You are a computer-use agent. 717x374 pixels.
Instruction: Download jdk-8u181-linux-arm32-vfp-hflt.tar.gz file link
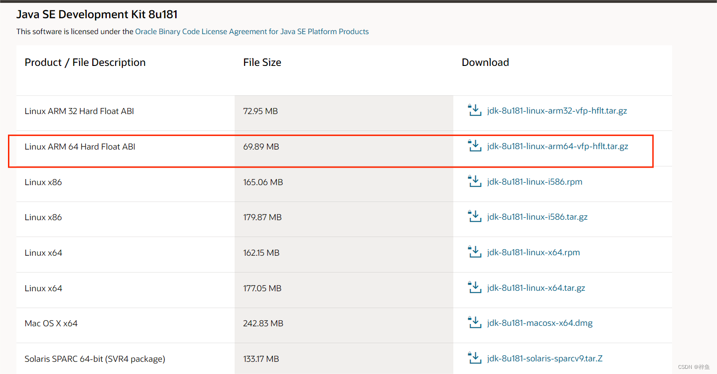tap(557, 111)
